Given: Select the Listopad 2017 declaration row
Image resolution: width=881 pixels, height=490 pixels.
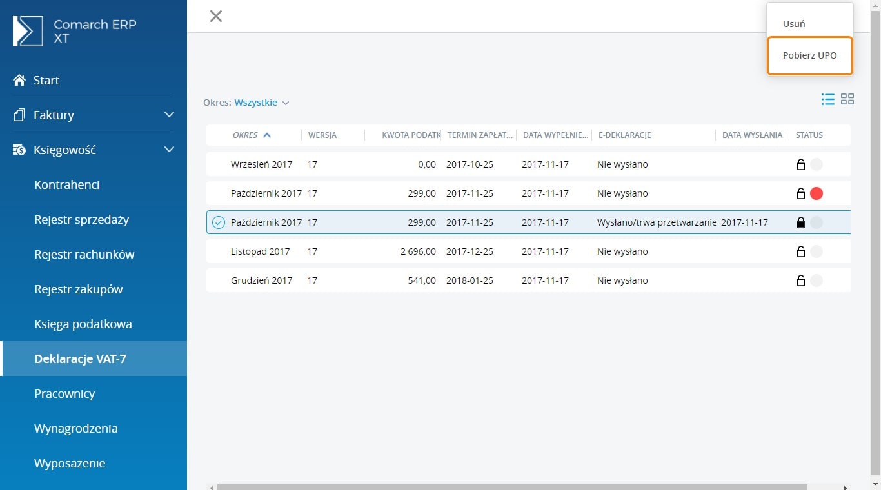Looking at the screenshot, I should pyautogui.click(x=261, y=251).
